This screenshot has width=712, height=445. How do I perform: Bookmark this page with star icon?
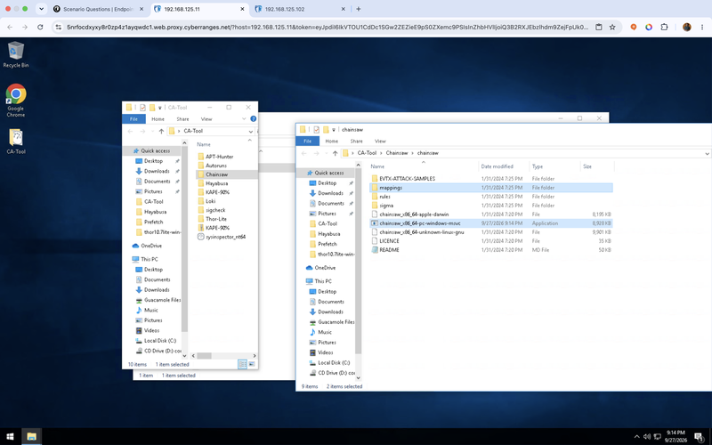(612, 28)
